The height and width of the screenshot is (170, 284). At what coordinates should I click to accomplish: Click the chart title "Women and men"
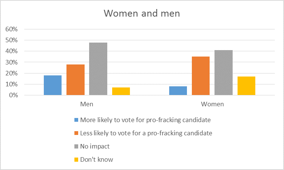[142, 13]
